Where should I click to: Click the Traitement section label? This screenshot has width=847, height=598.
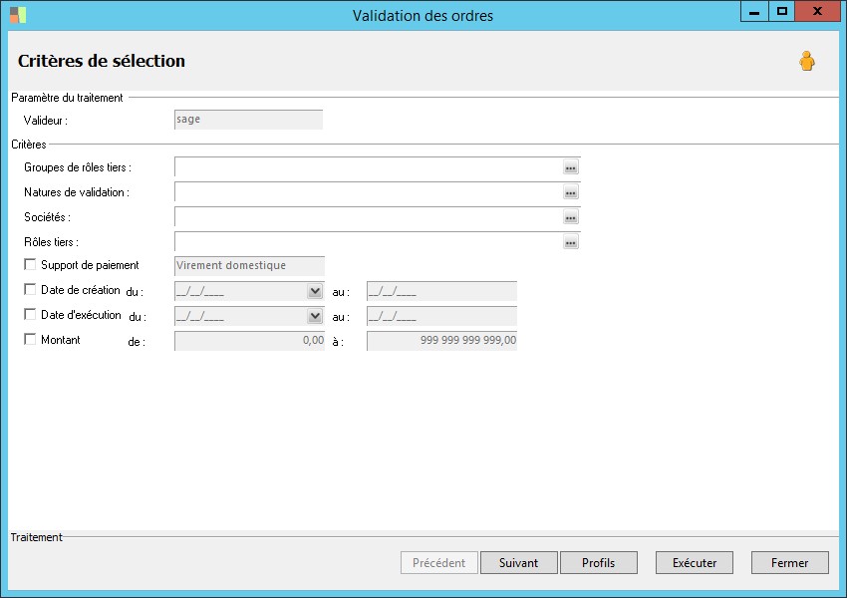pyautogui.click(x=36, y=537)
